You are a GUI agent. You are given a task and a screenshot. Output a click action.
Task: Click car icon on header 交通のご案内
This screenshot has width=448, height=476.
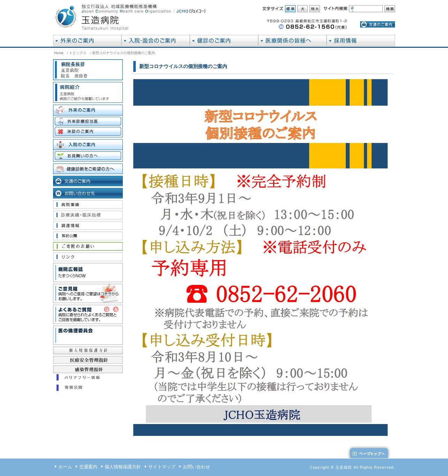364,24
